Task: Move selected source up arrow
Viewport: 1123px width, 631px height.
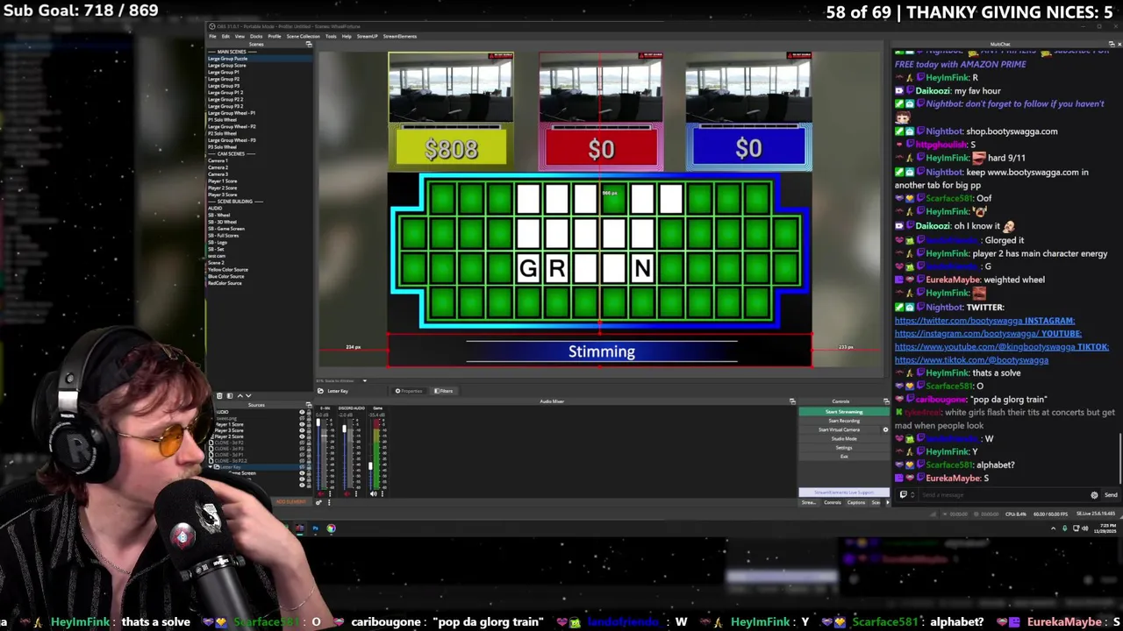Action: click(x=240, y=396)
